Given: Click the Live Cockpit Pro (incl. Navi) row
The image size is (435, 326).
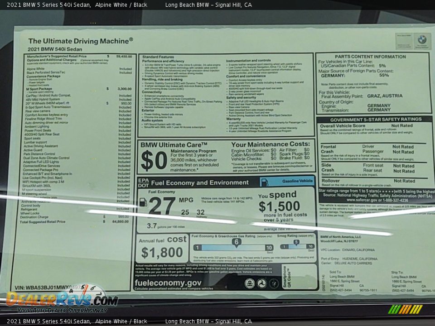Looking at the screenshot, I should tap(76, 177).
